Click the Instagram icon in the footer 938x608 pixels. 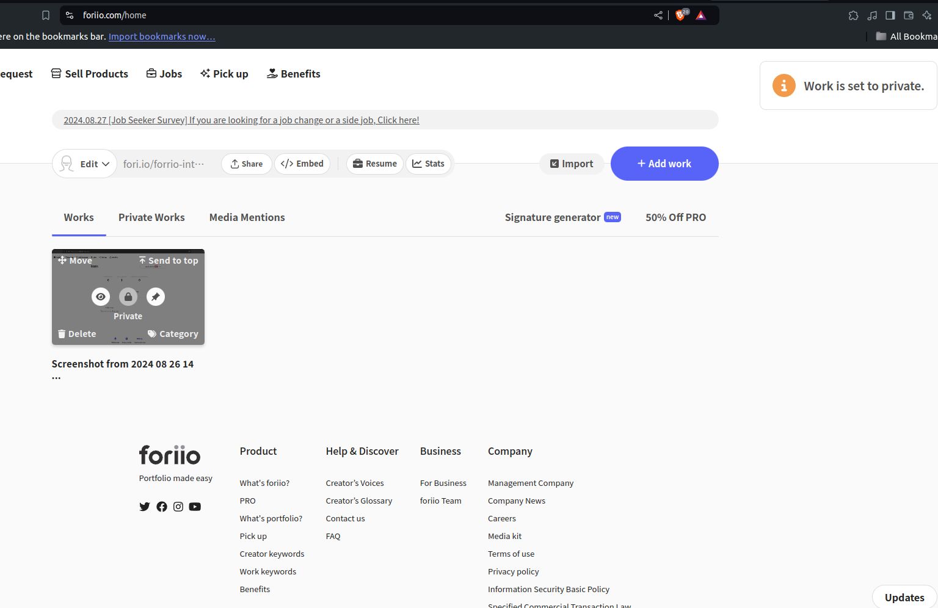pyautogui.click(x=178, y=507)
